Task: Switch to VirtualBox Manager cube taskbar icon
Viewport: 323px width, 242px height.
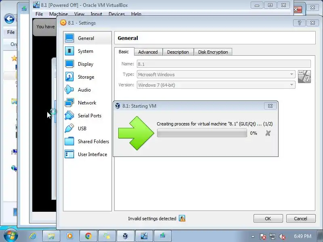Action: pos(125,236)
